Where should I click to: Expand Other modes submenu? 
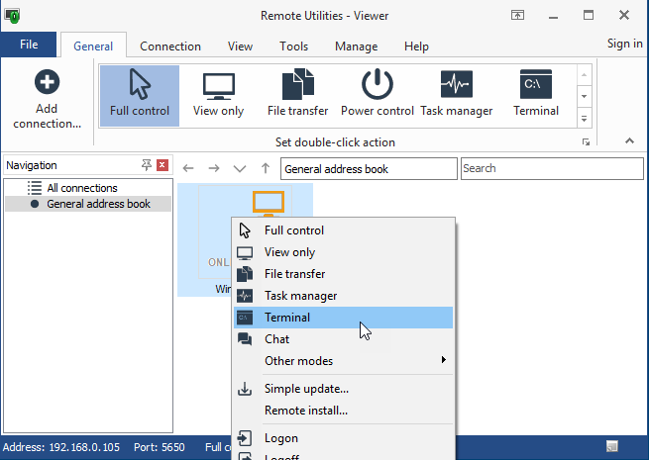click(343, 361)
